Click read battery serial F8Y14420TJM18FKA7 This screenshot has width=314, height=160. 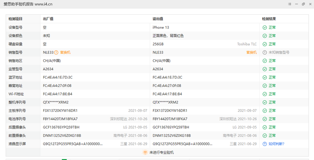tap(170, 119)
